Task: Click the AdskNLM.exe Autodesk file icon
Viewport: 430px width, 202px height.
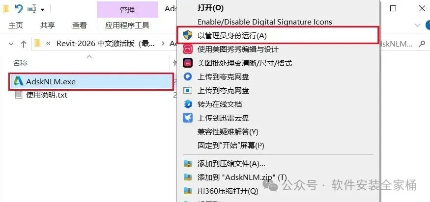Action: [18, 81]
